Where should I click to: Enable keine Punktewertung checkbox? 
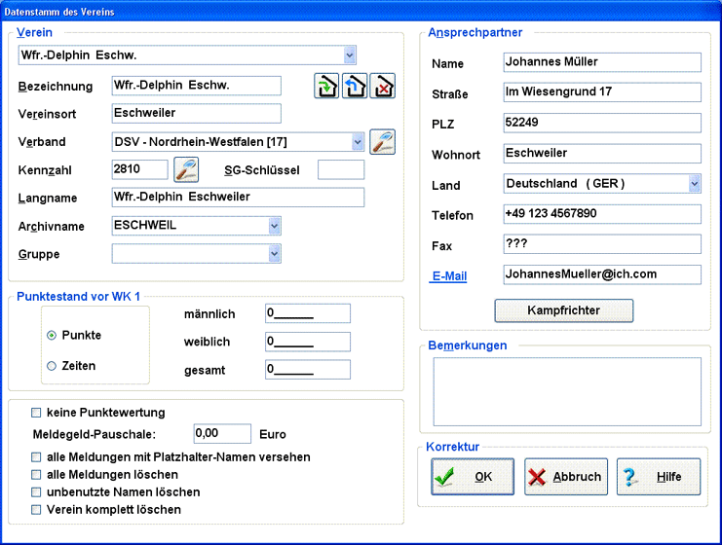[37, 413]
